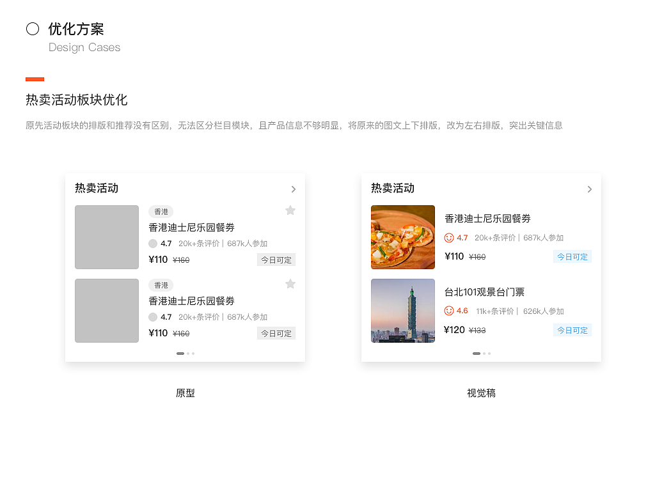The width and height of the screenshot is (655, 491).
Task: Click the gray rating dot for first prototype item
Action: click(152, 244)
